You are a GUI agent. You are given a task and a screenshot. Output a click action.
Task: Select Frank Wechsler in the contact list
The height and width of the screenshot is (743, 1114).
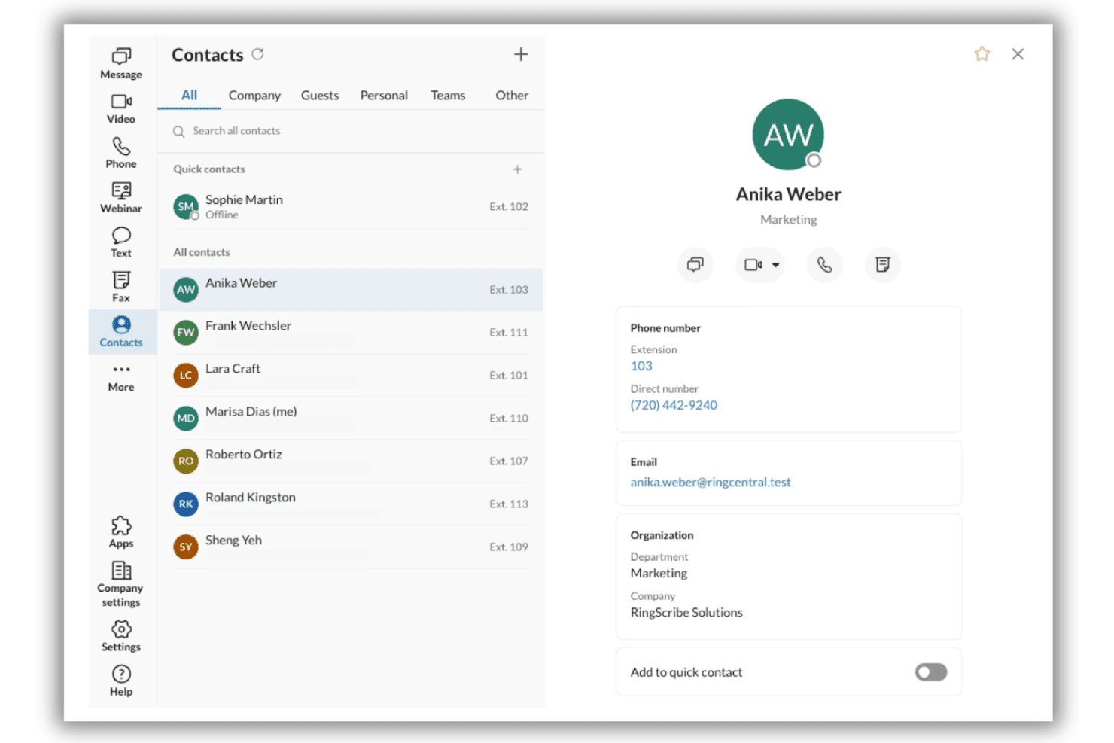pyautogui.click(x=351, y=332)
